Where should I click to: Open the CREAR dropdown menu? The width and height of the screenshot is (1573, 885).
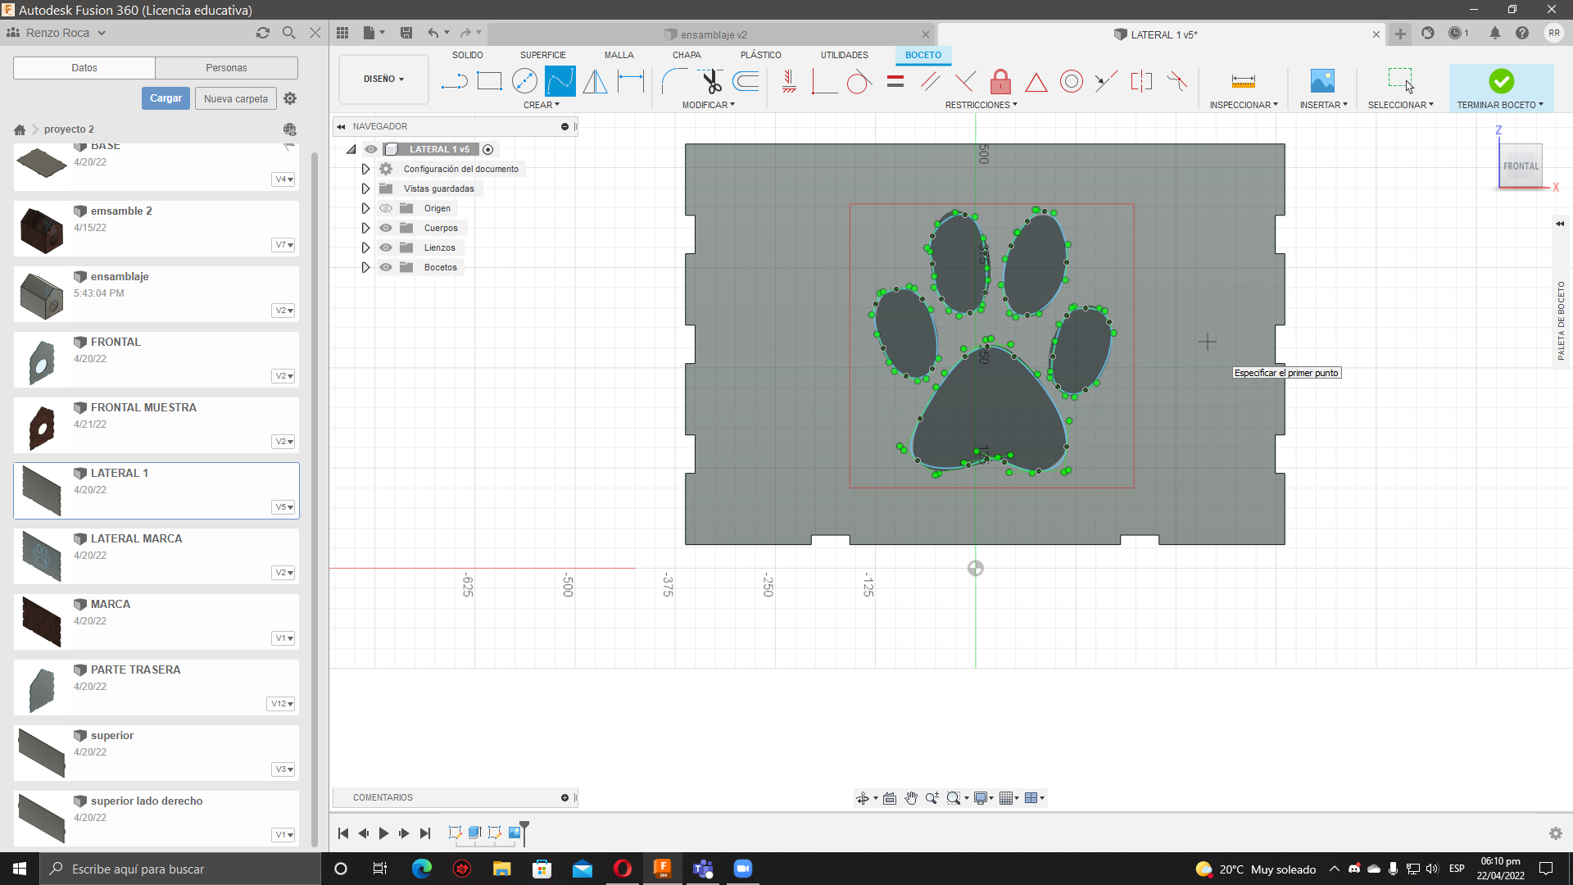click(542, 105)
